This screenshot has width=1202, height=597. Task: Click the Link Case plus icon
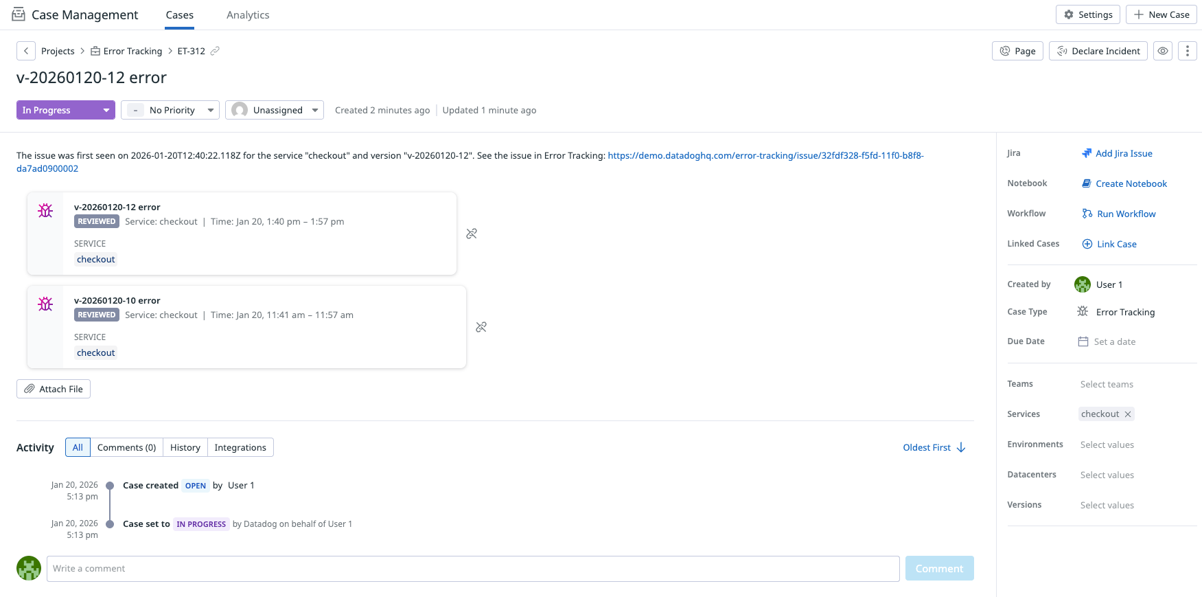1087,244
